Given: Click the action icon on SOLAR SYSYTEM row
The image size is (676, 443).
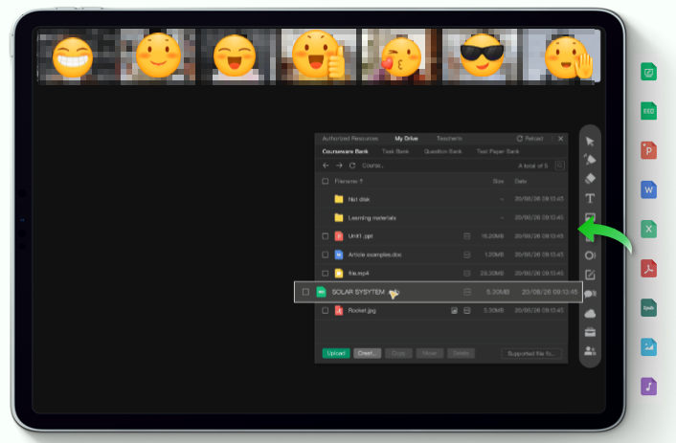Looking at the screenshot, I should (x=467, y=292).
